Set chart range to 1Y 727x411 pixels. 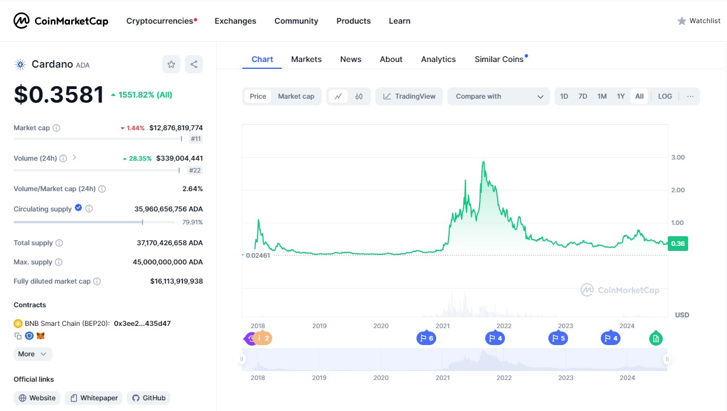(x=621, y=96)
